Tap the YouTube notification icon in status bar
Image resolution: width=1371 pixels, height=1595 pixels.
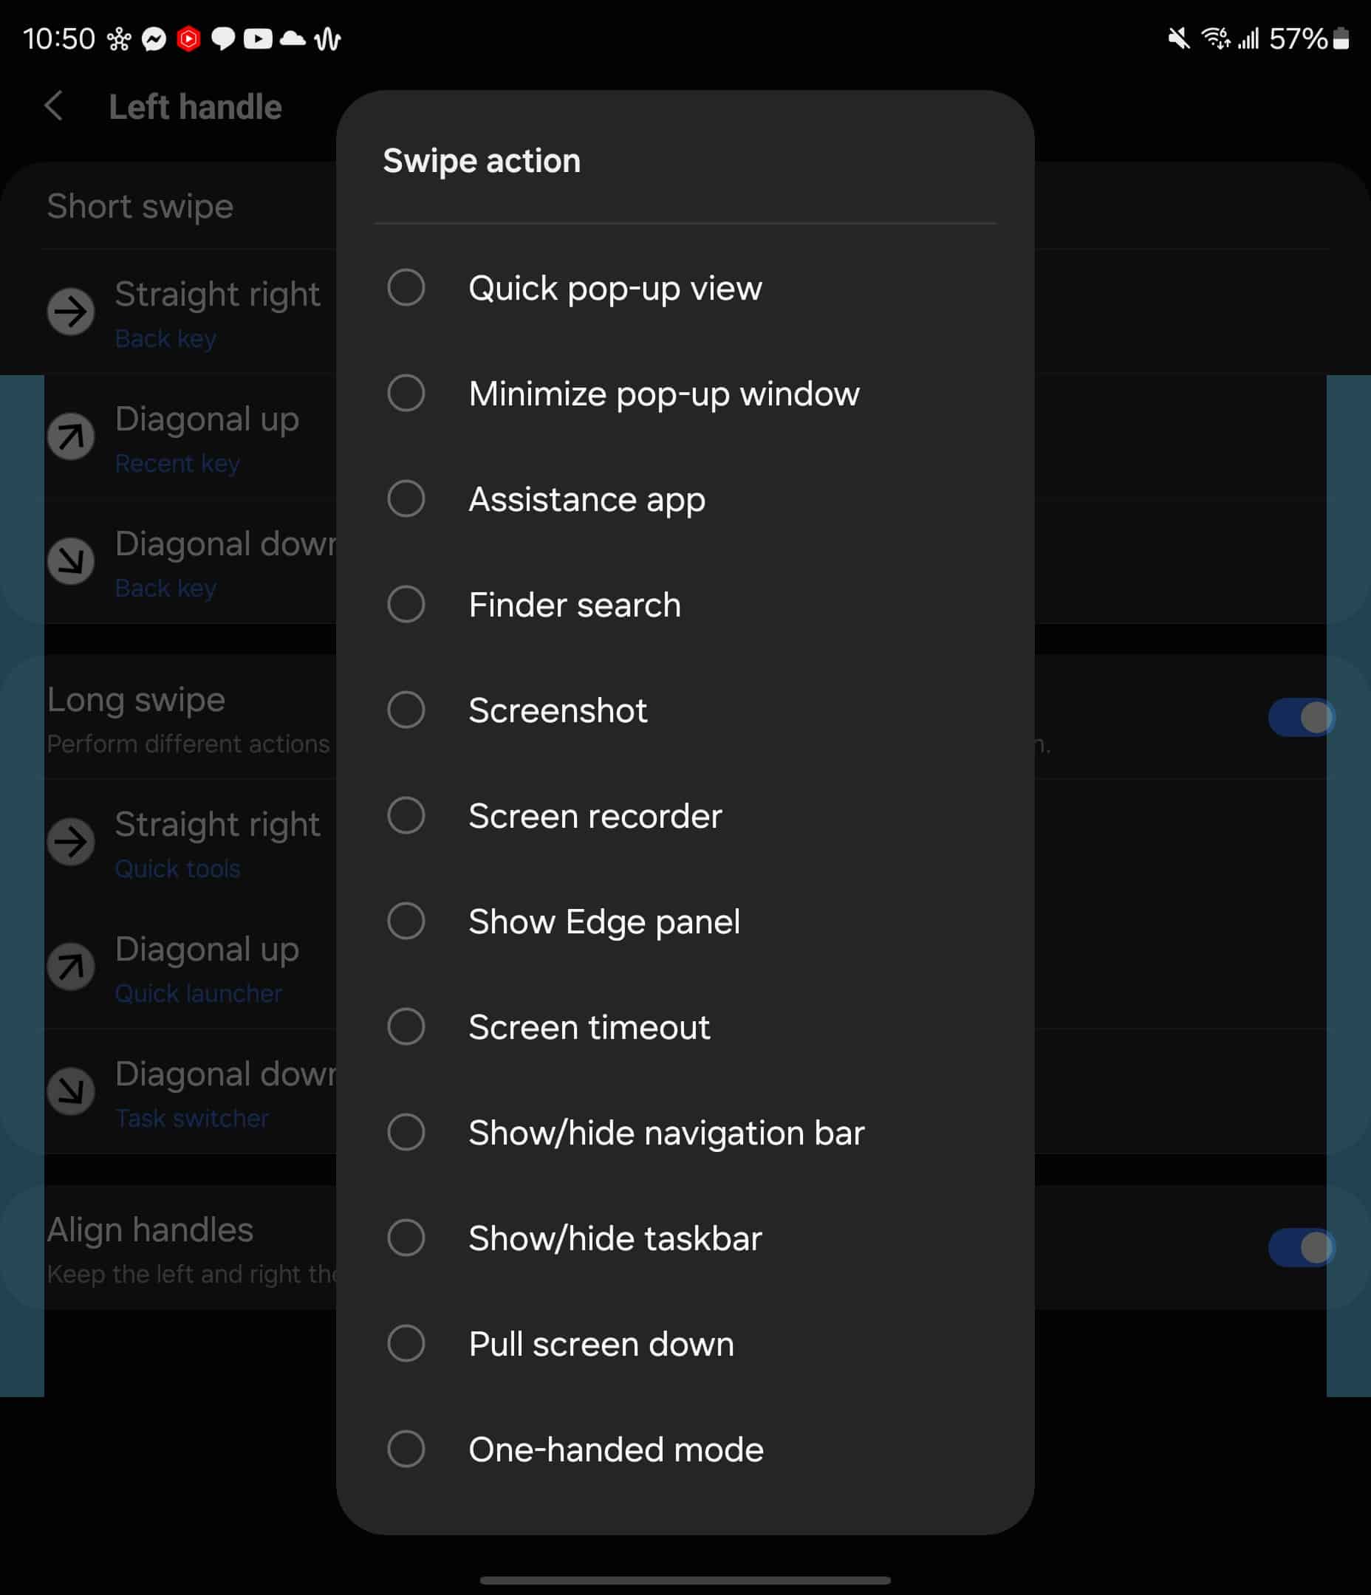click(x=258, y=38)
